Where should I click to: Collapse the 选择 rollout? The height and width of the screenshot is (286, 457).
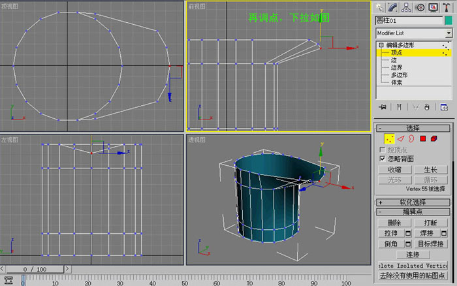413,128
